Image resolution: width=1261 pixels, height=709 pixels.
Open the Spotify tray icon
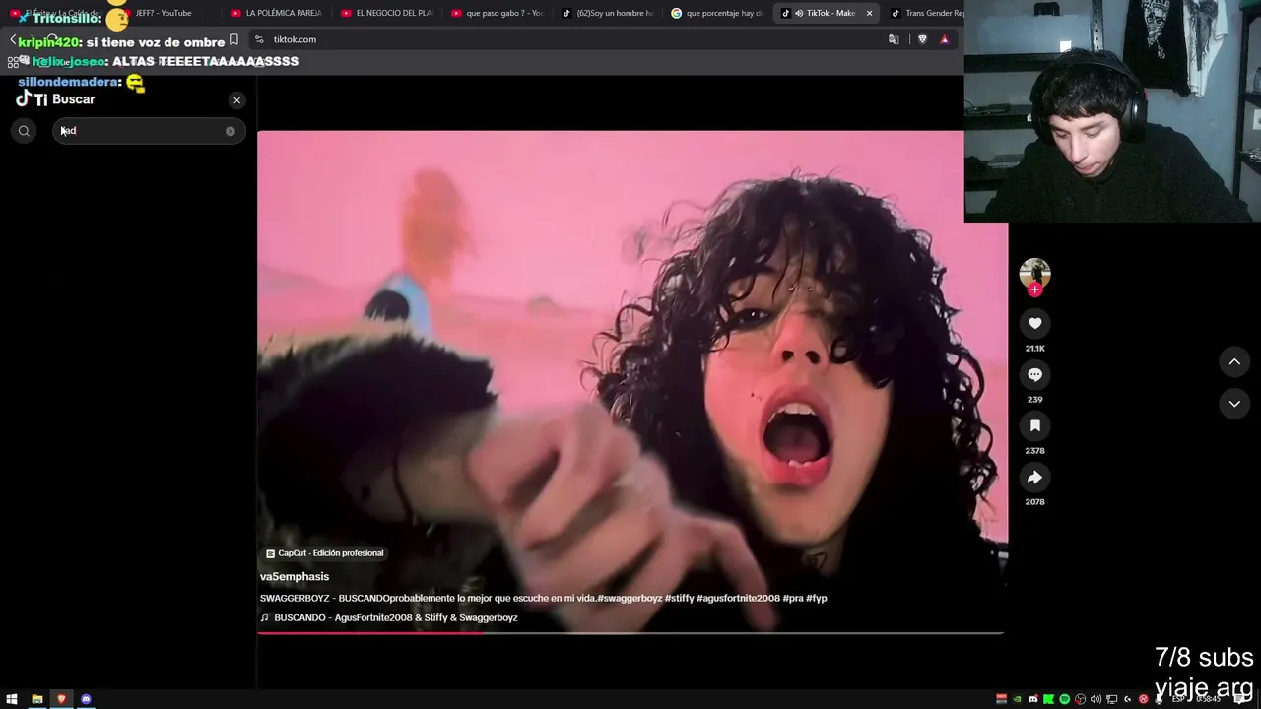(1064, 699)
